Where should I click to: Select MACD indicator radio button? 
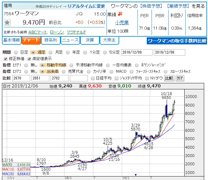coord(111,71)
